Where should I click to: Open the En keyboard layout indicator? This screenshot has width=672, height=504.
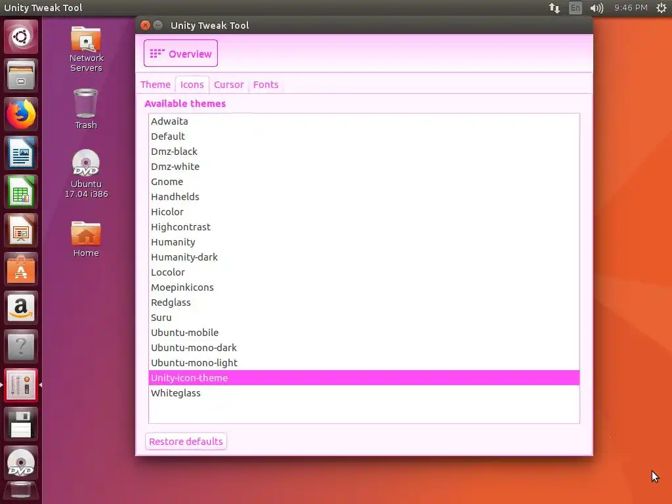(575, 8)
